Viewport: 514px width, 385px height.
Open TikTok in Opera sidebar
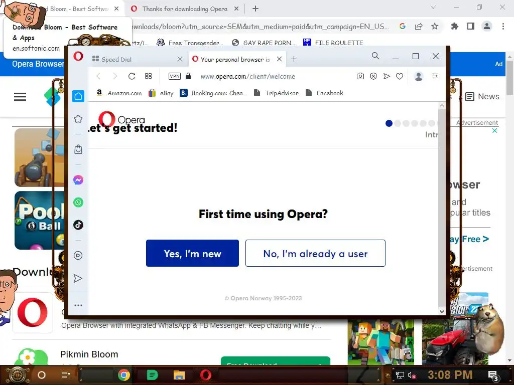click(78, 225)
